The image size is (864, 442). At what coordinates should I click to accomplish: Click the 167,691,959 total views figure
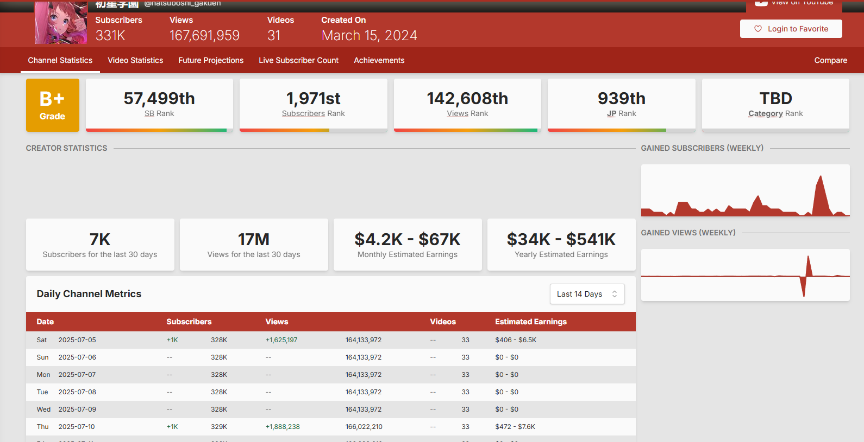point(205,35)
